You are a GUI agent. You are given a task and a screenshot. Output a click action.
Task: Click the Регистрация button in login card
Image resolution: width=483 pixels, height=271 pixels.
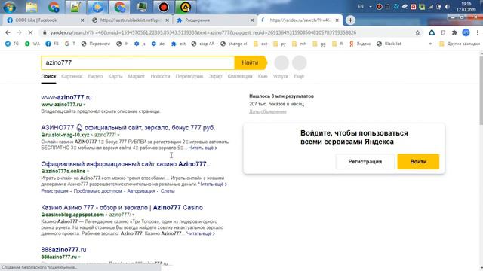[365, 162]
